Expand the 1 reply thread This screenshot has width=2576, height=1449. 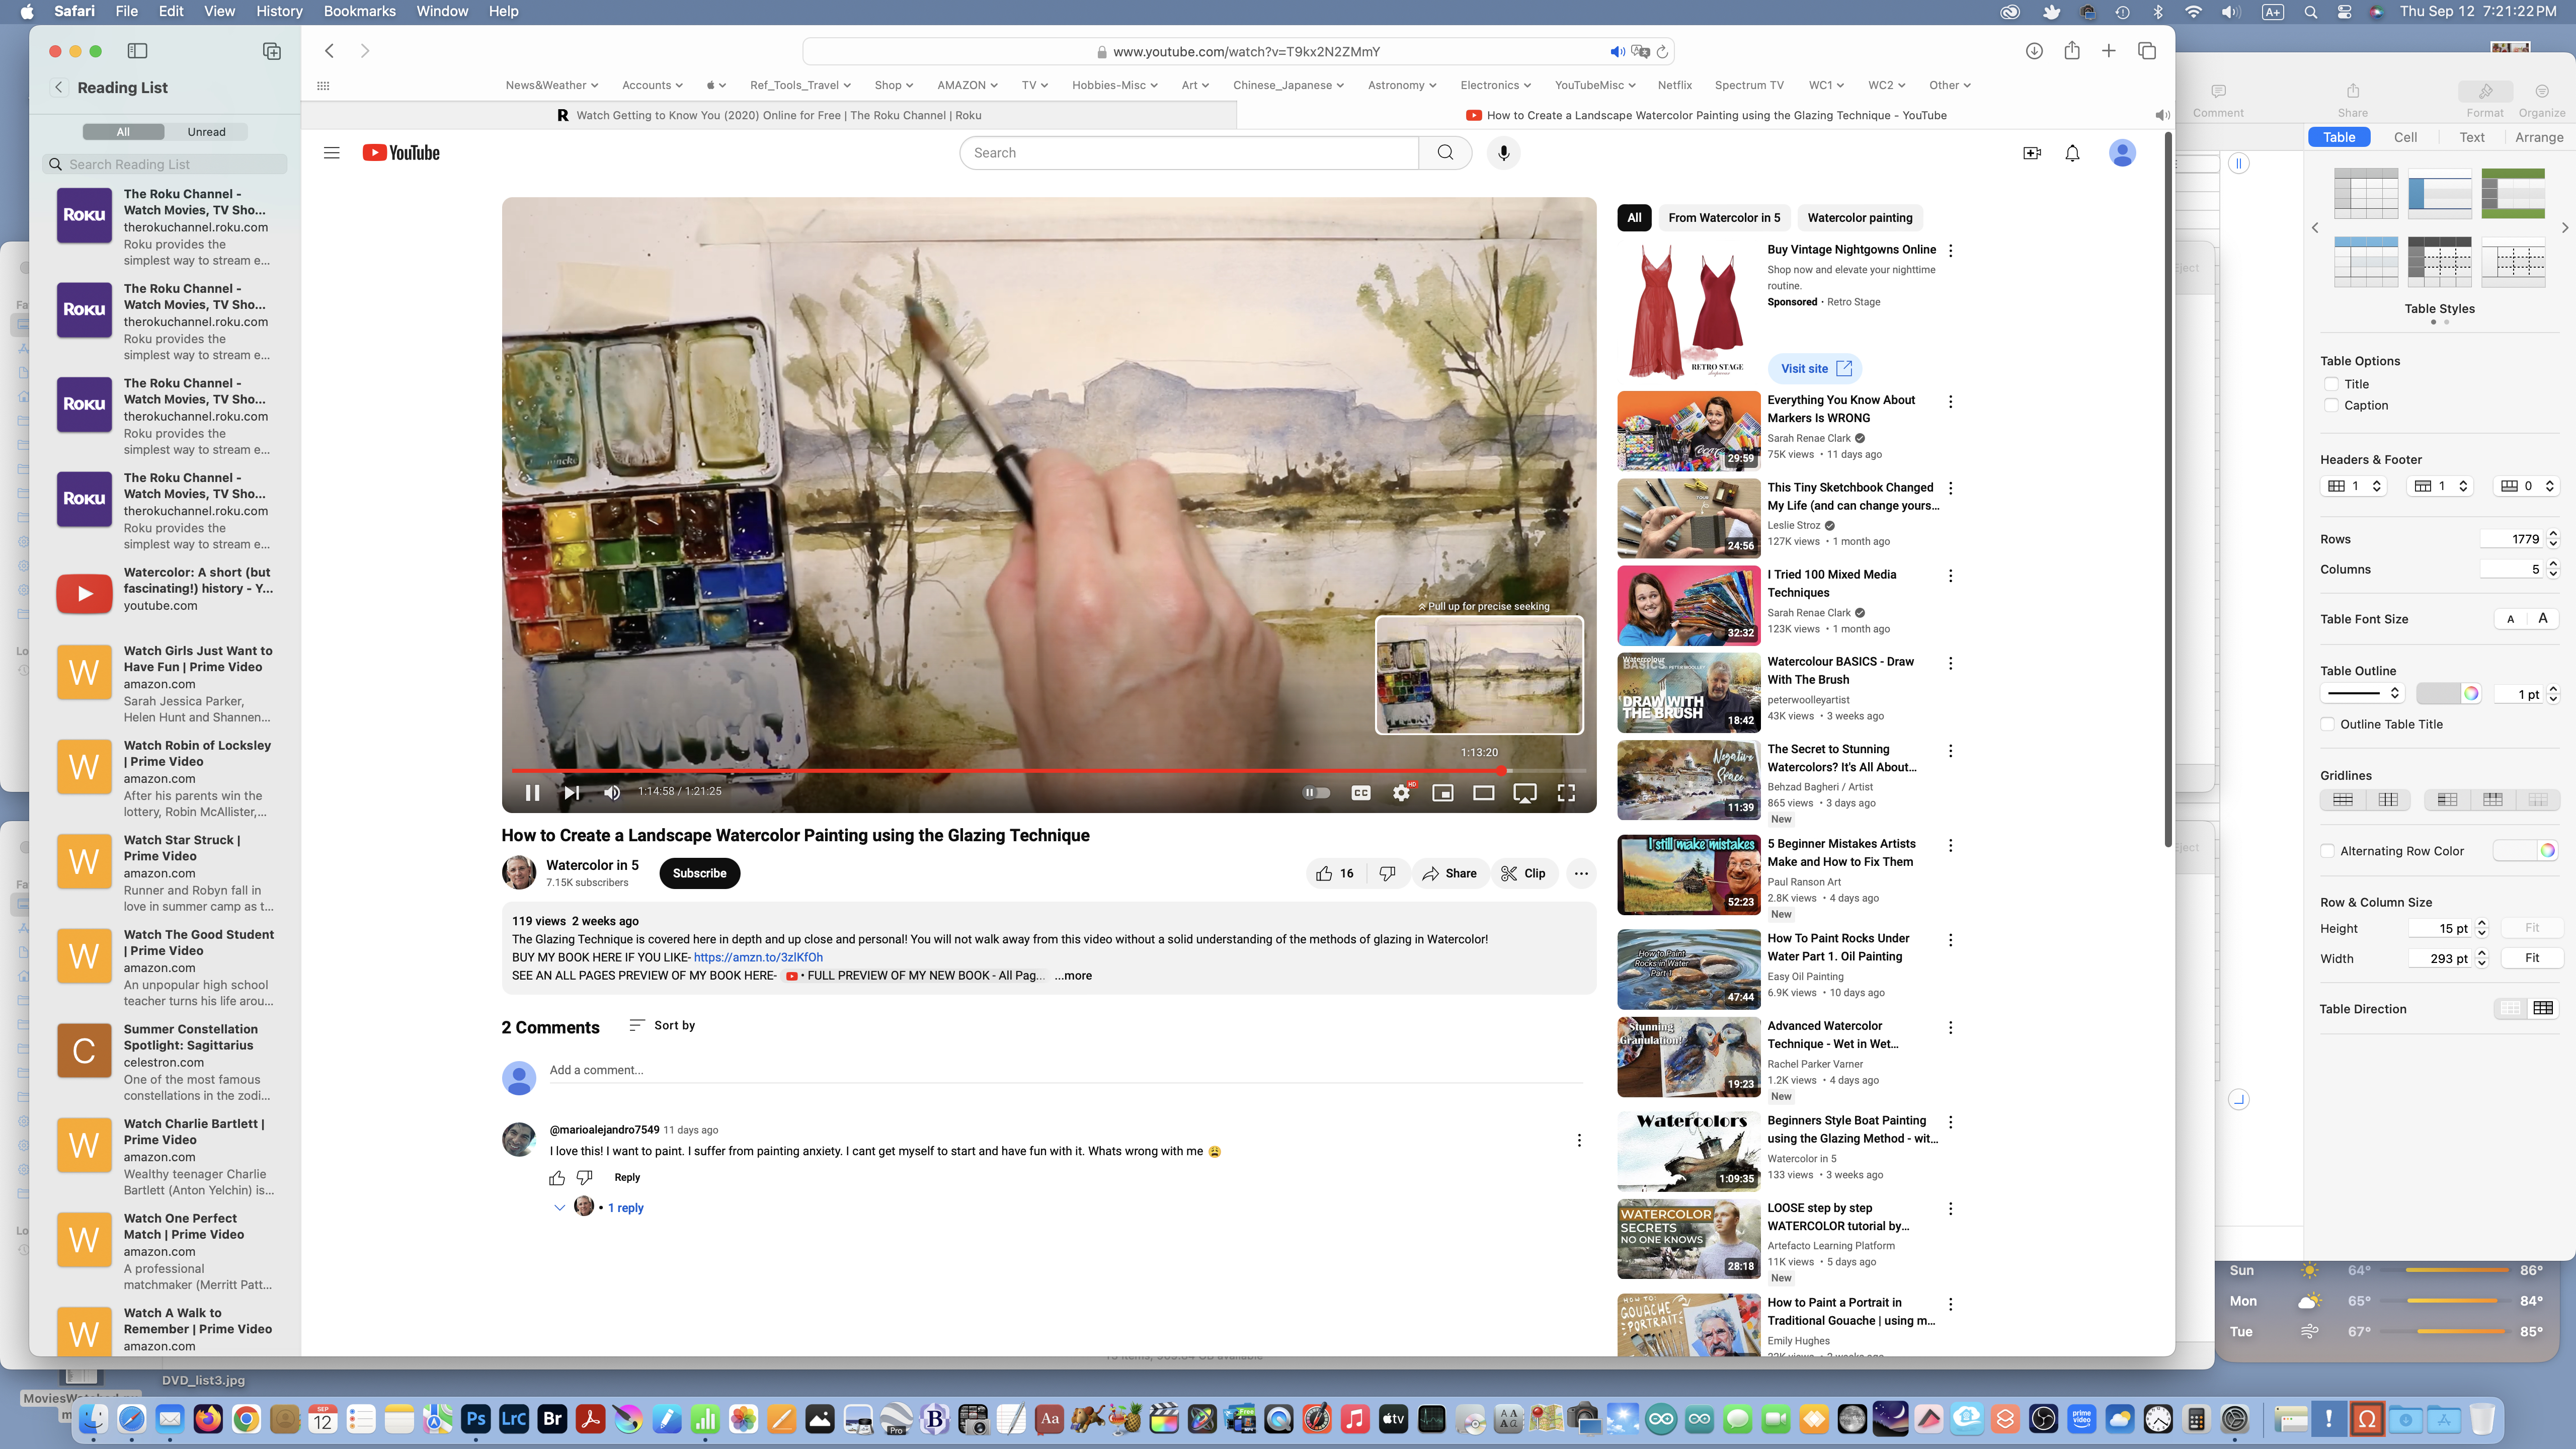coord(625,1207)
